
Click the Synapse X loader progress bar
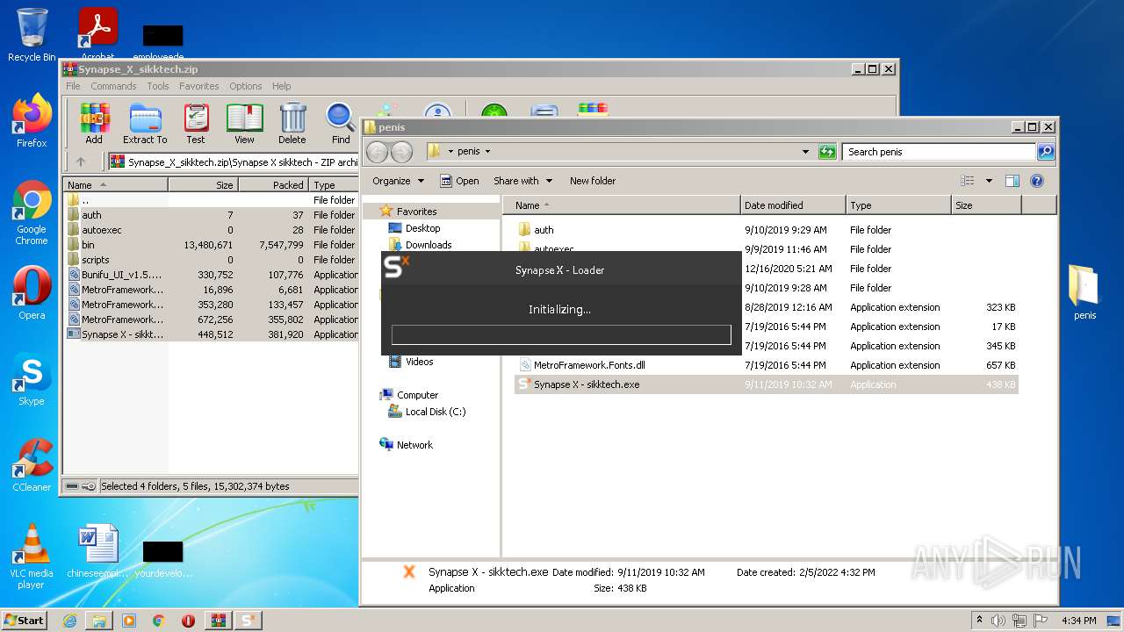(x=561, y=334)
